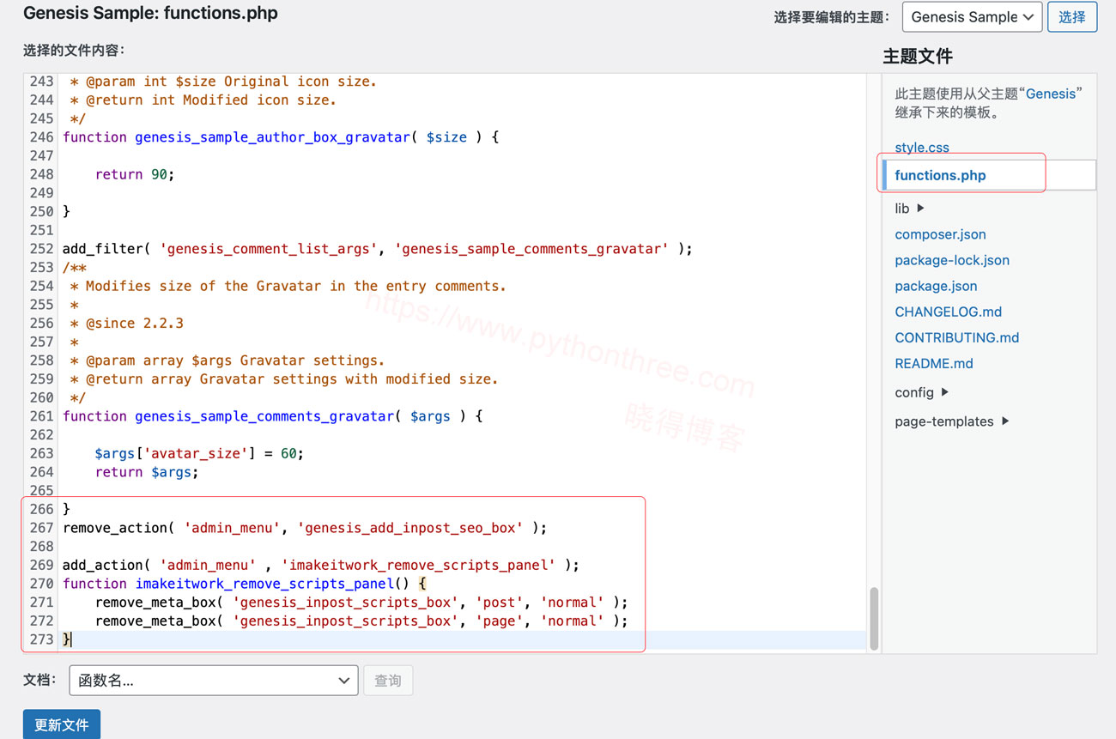1116x739 pixels.
Task: Click the 查询 lookup button
Action: pos(387,680)
